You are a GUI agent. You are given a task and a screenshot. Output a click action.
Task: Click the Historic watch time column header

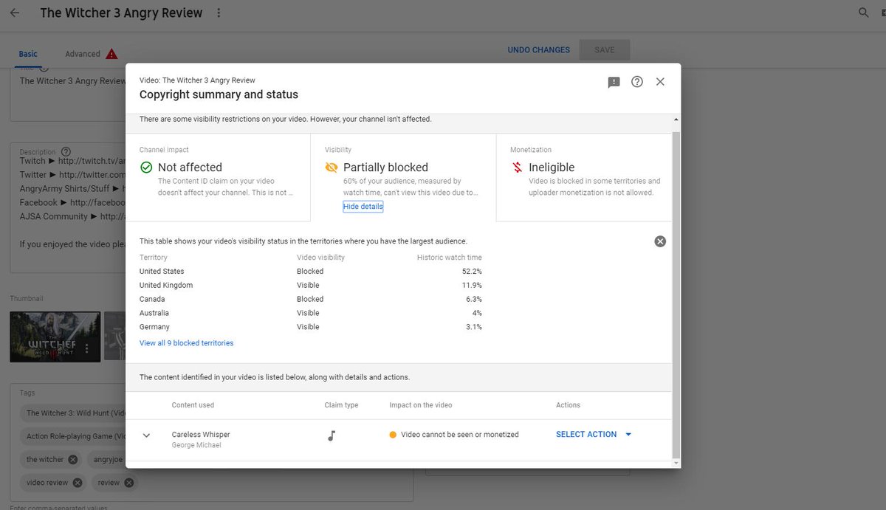coord(450,258)
